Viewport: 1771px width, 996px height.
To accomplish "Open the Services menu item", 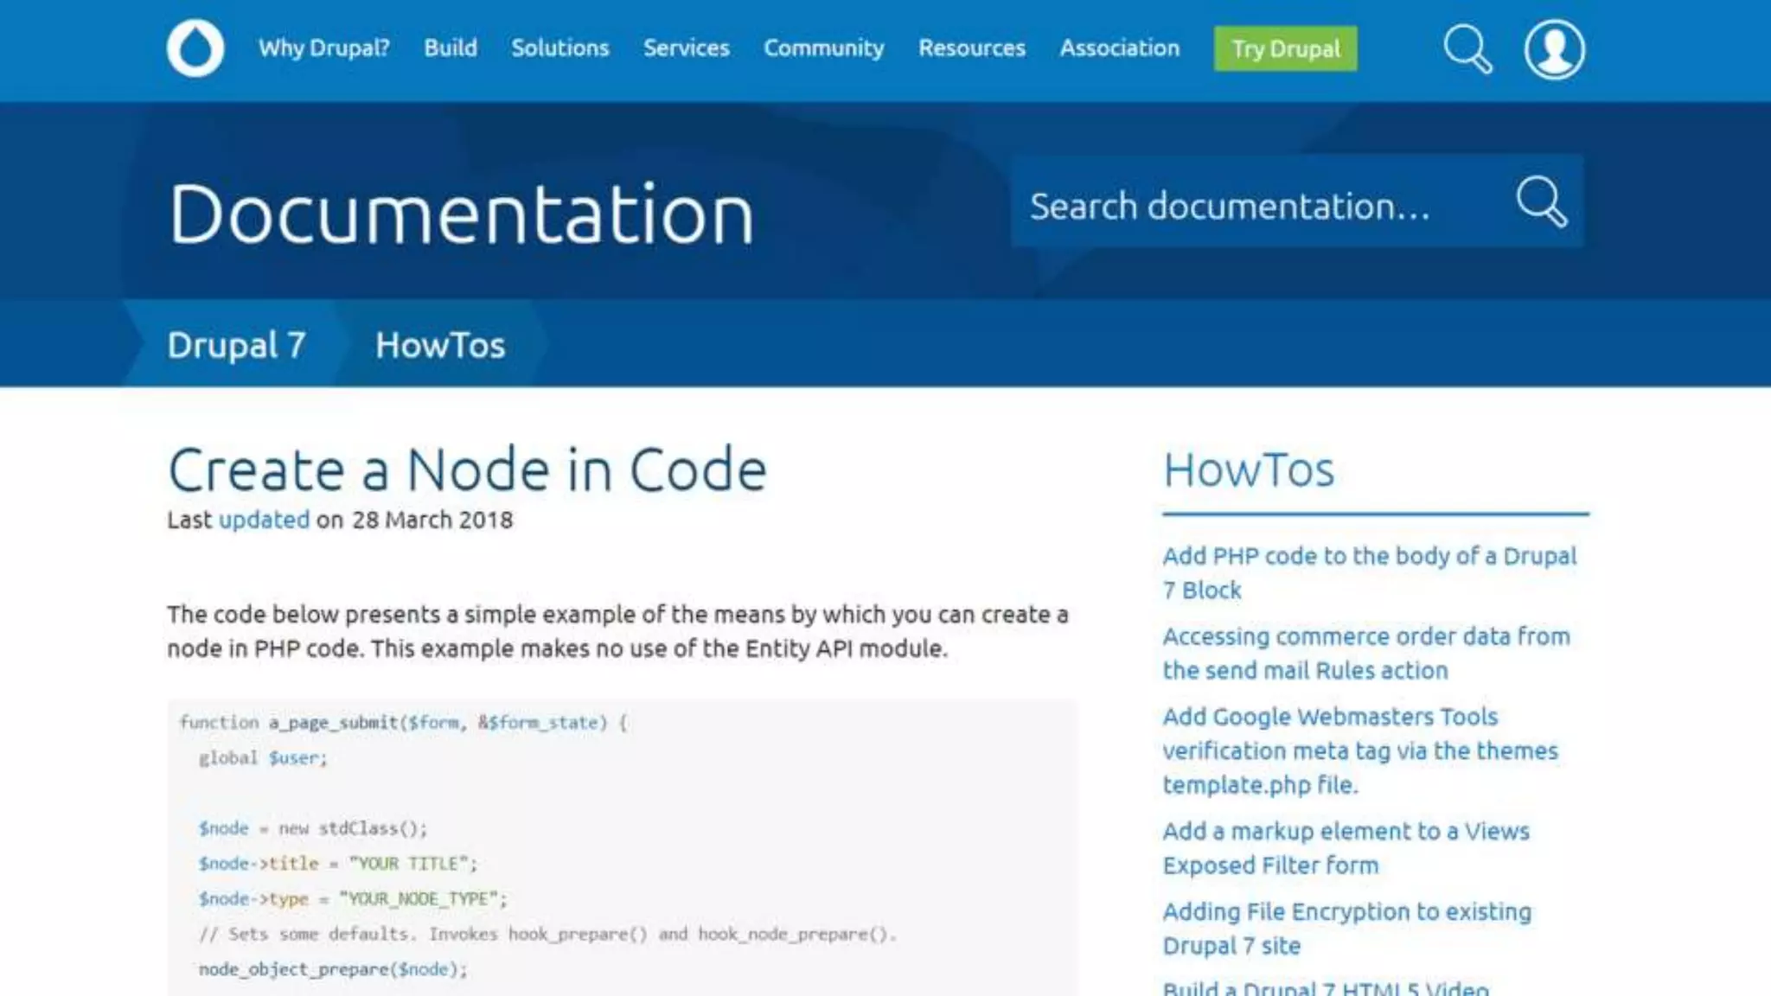I will tap(686, 48).
